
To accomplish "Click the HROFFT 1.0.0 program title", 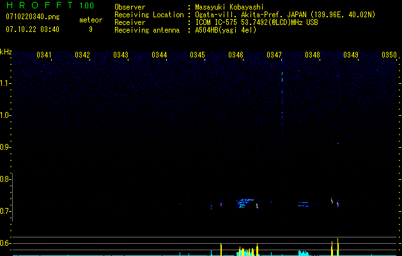I will click(50, 5).
